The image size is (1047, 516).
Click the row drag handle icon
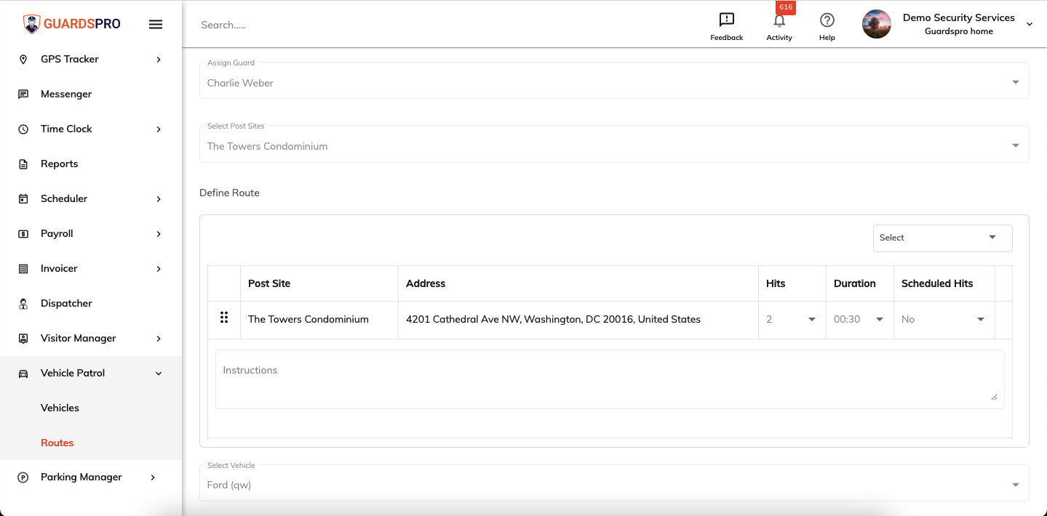tap(224, 318)
